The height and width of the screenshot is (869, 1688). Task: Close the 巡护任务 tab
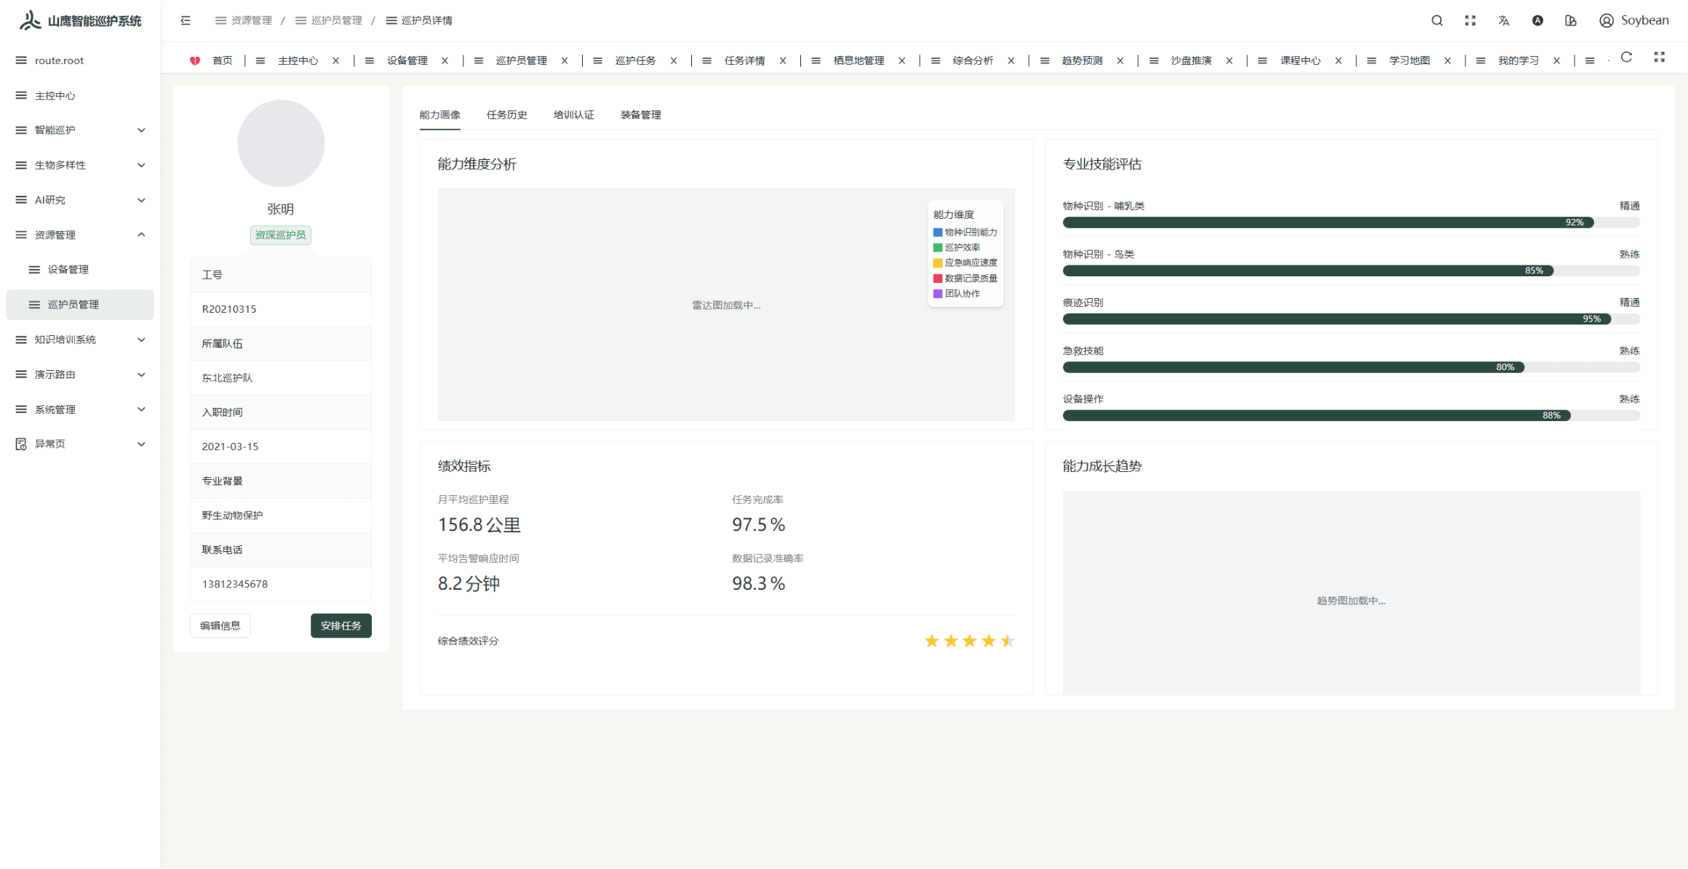(x=674, y=60)
